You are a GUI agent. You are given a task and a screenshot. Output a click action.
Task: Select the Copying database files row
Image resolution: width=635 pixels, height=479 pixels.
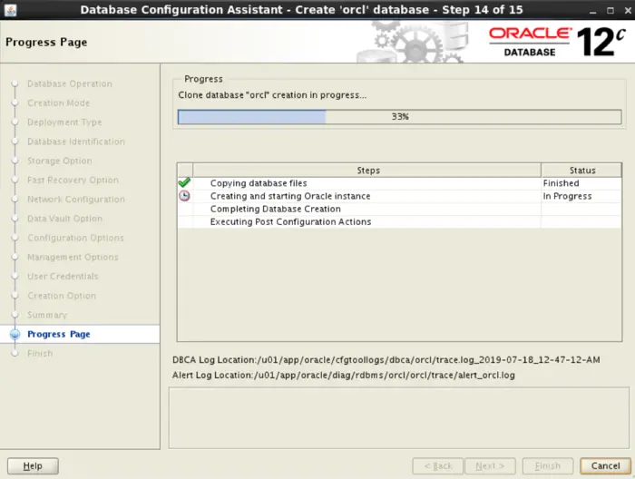tap(399, 183)
